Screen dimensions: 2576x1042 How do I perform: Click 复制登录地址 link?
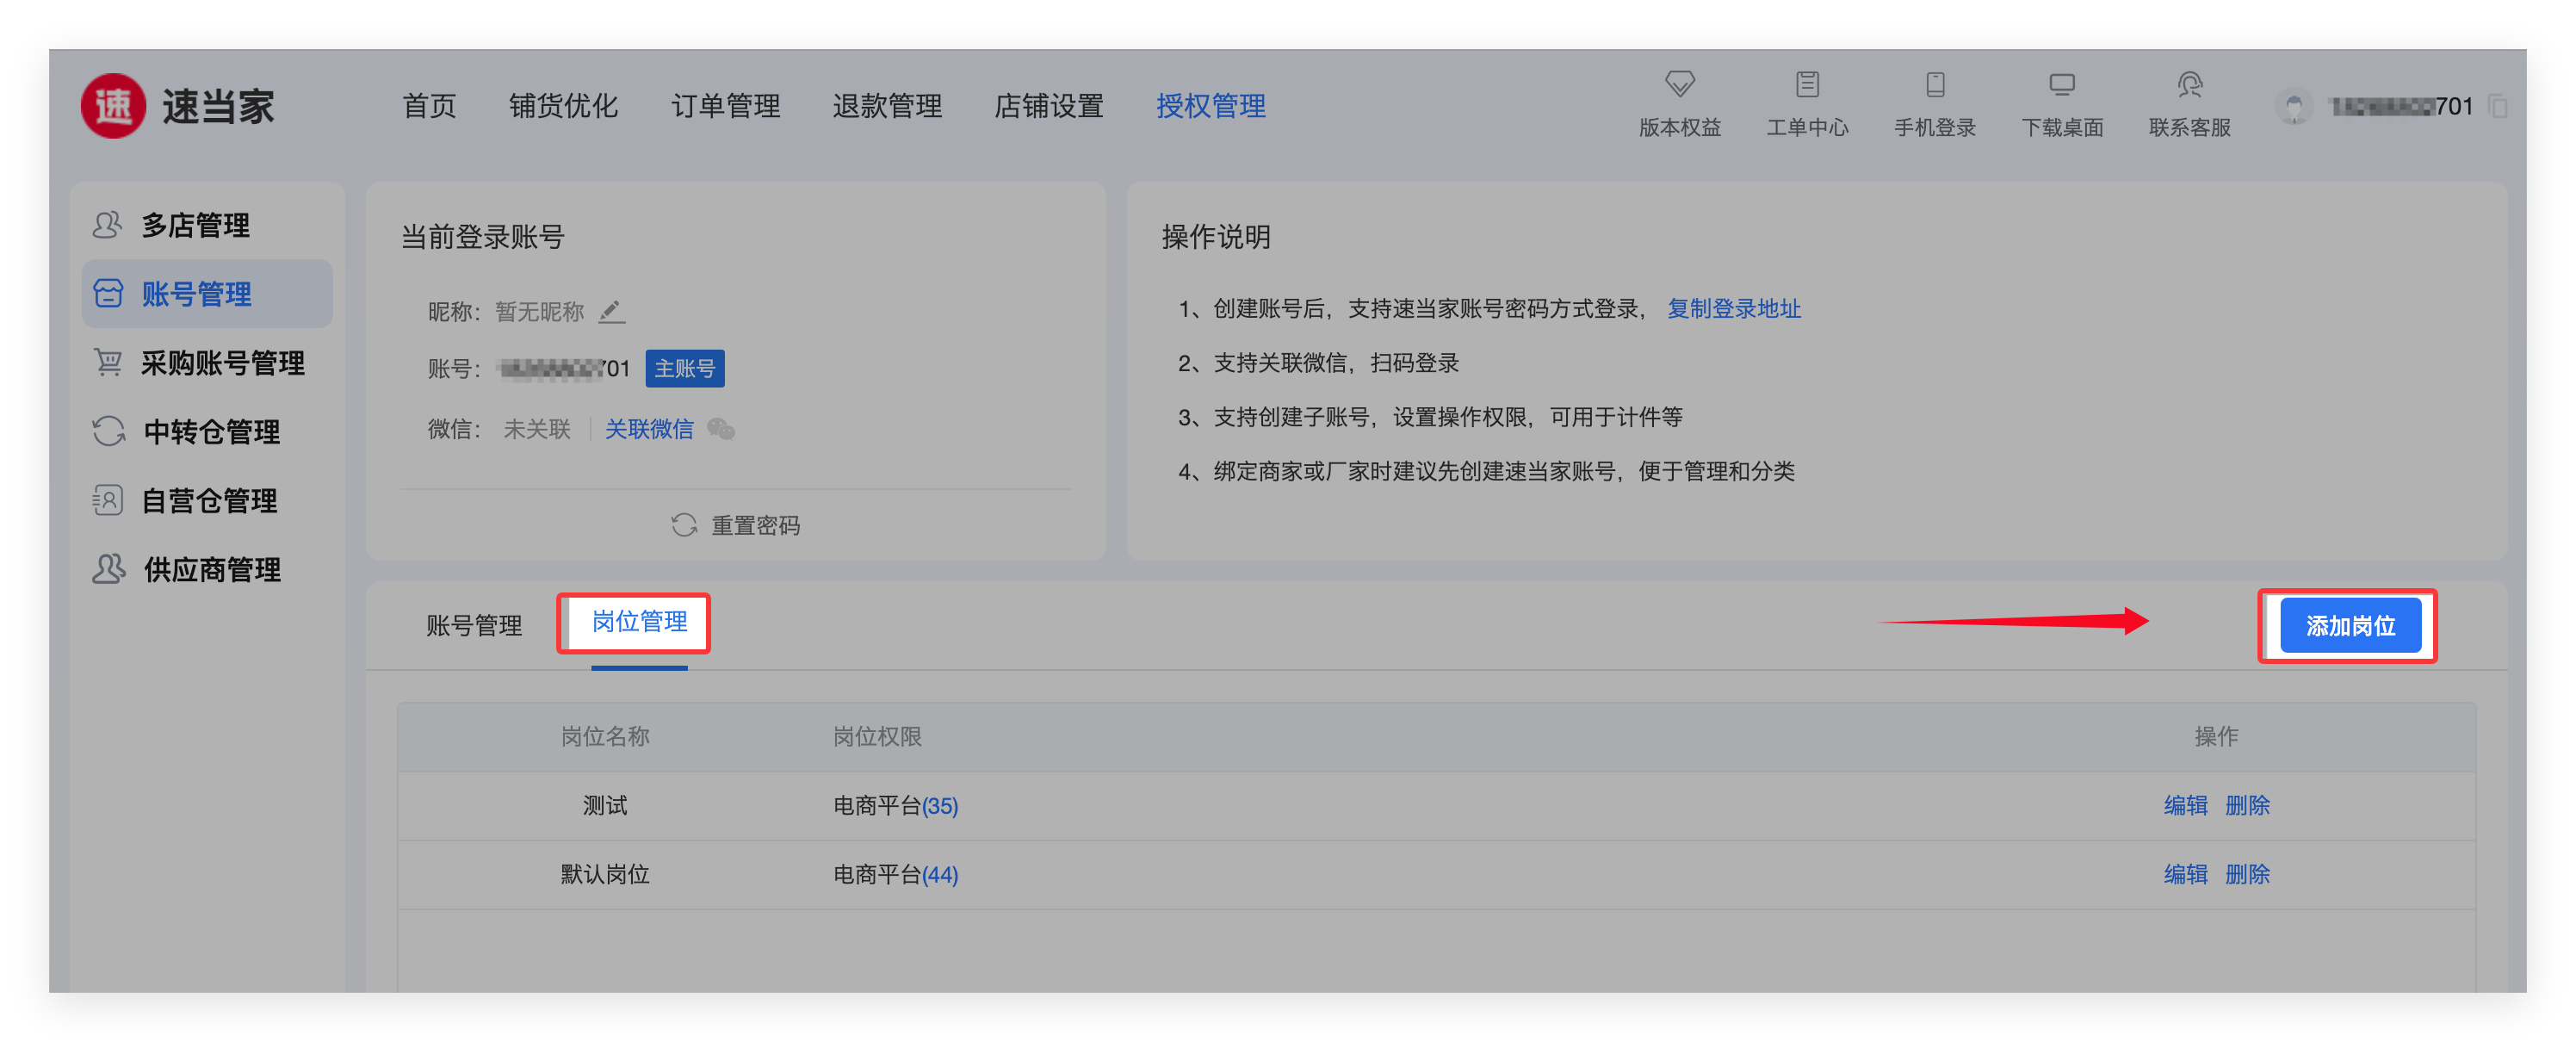click(x=1734, y=309)
